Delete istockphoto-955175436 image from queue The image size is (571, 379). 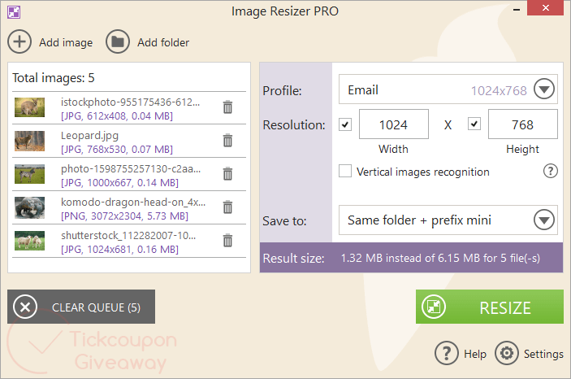pyautogui.click(x=227, y=107)
